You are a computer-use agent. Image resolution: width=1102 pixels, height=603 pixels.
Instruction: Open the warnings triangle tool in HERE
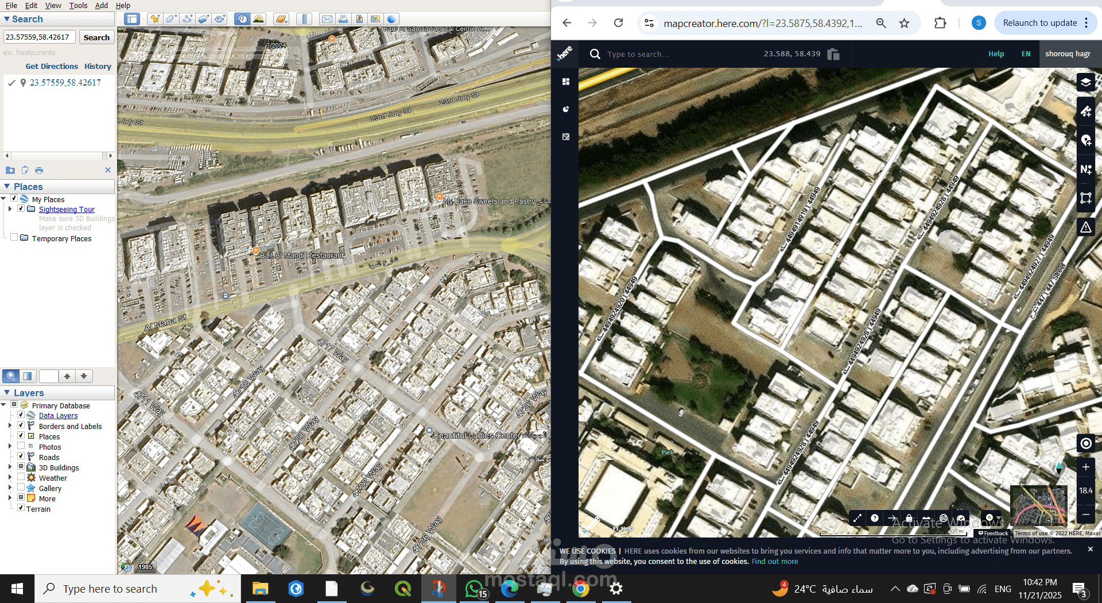[1085, 227]
